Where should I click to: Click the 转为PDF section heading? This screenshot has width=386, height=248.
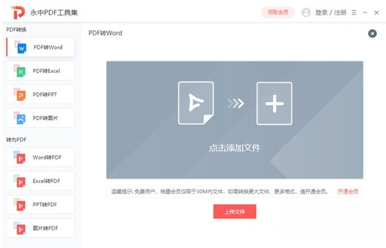(x=16, y=139)
